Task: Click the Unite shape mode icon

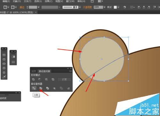Action: [x=33, y=79]
